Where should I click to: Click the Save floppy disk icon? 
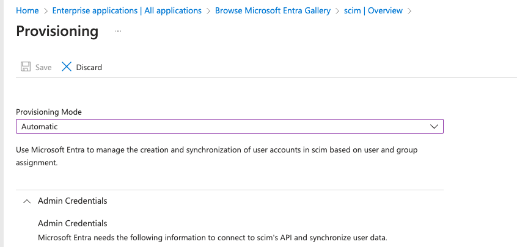point(26,67)
